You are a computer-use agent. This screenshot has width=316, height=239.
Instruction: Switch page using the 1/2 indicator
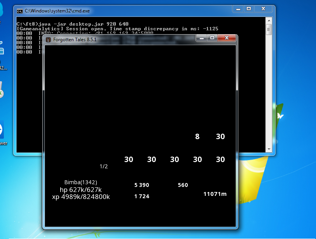[x=104, y=166]
